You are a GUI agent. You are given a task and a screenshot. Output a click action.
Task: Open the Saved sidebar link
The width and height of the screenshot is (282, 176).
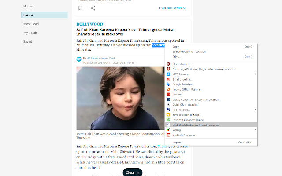point(27,41)
